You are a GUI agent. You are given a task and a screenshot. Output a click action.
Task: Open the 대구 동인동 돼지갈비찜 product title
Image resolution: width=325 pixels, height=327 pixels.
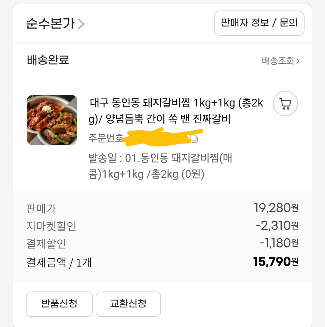[x=176, y=111]
